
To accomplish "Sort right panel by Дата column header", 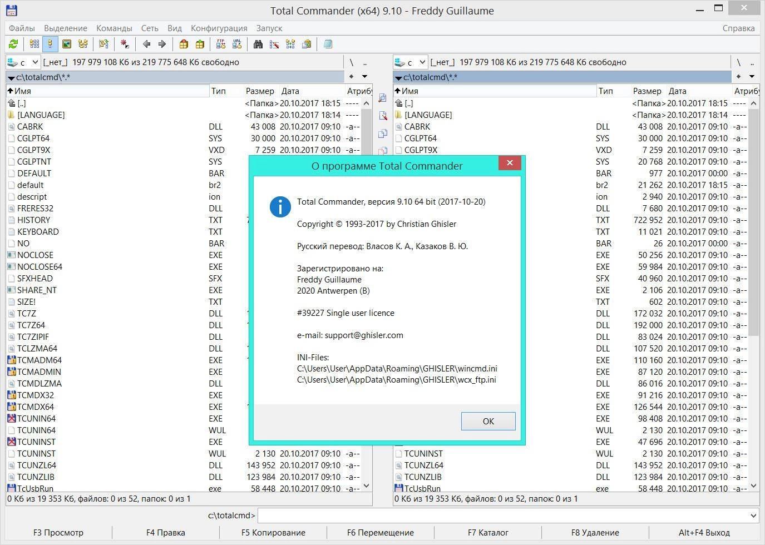I will 699,91.
